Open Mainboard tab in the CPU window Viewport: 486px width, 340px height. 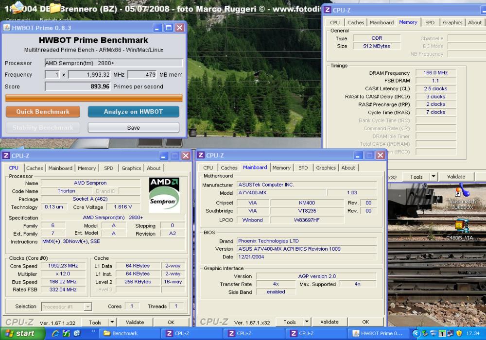[x=60, y=168]
